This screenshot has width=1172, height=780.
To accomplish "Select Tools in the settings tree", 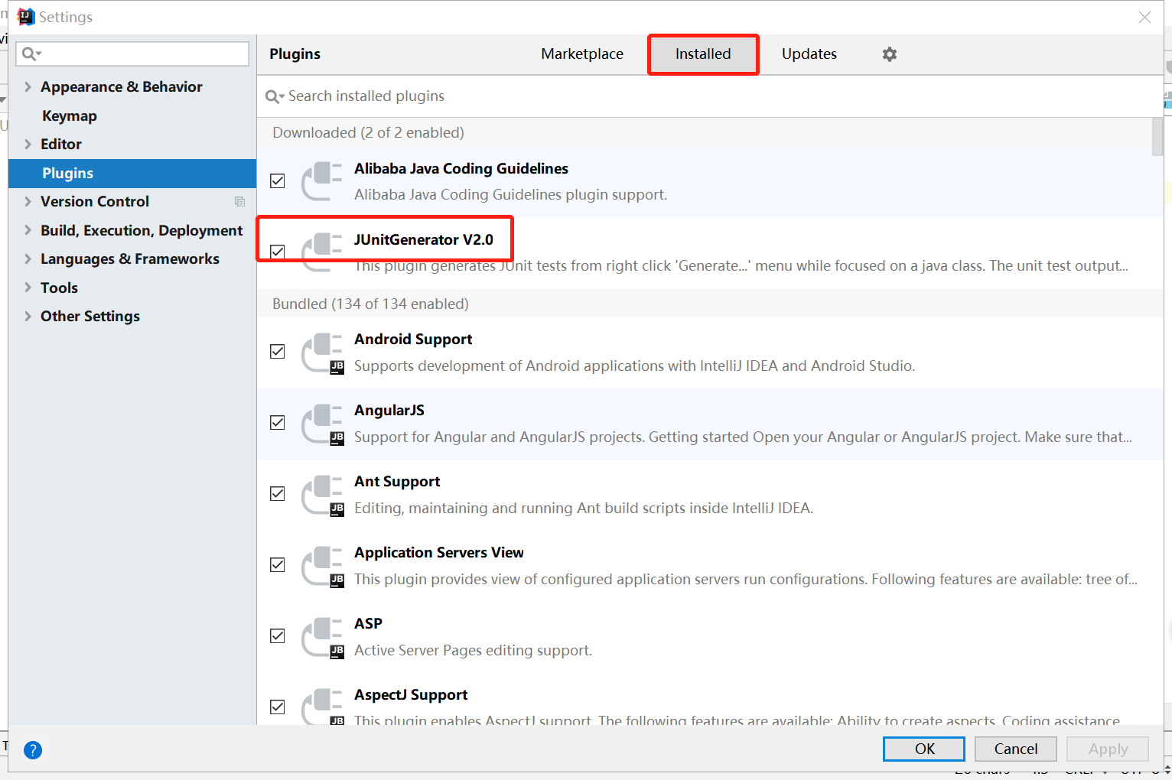I will coord(60,288).
